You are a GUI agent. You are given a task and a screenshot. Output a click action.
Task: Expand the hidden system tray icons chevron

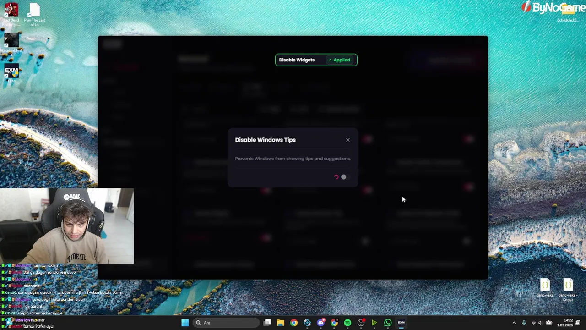[x=514, y=323]
